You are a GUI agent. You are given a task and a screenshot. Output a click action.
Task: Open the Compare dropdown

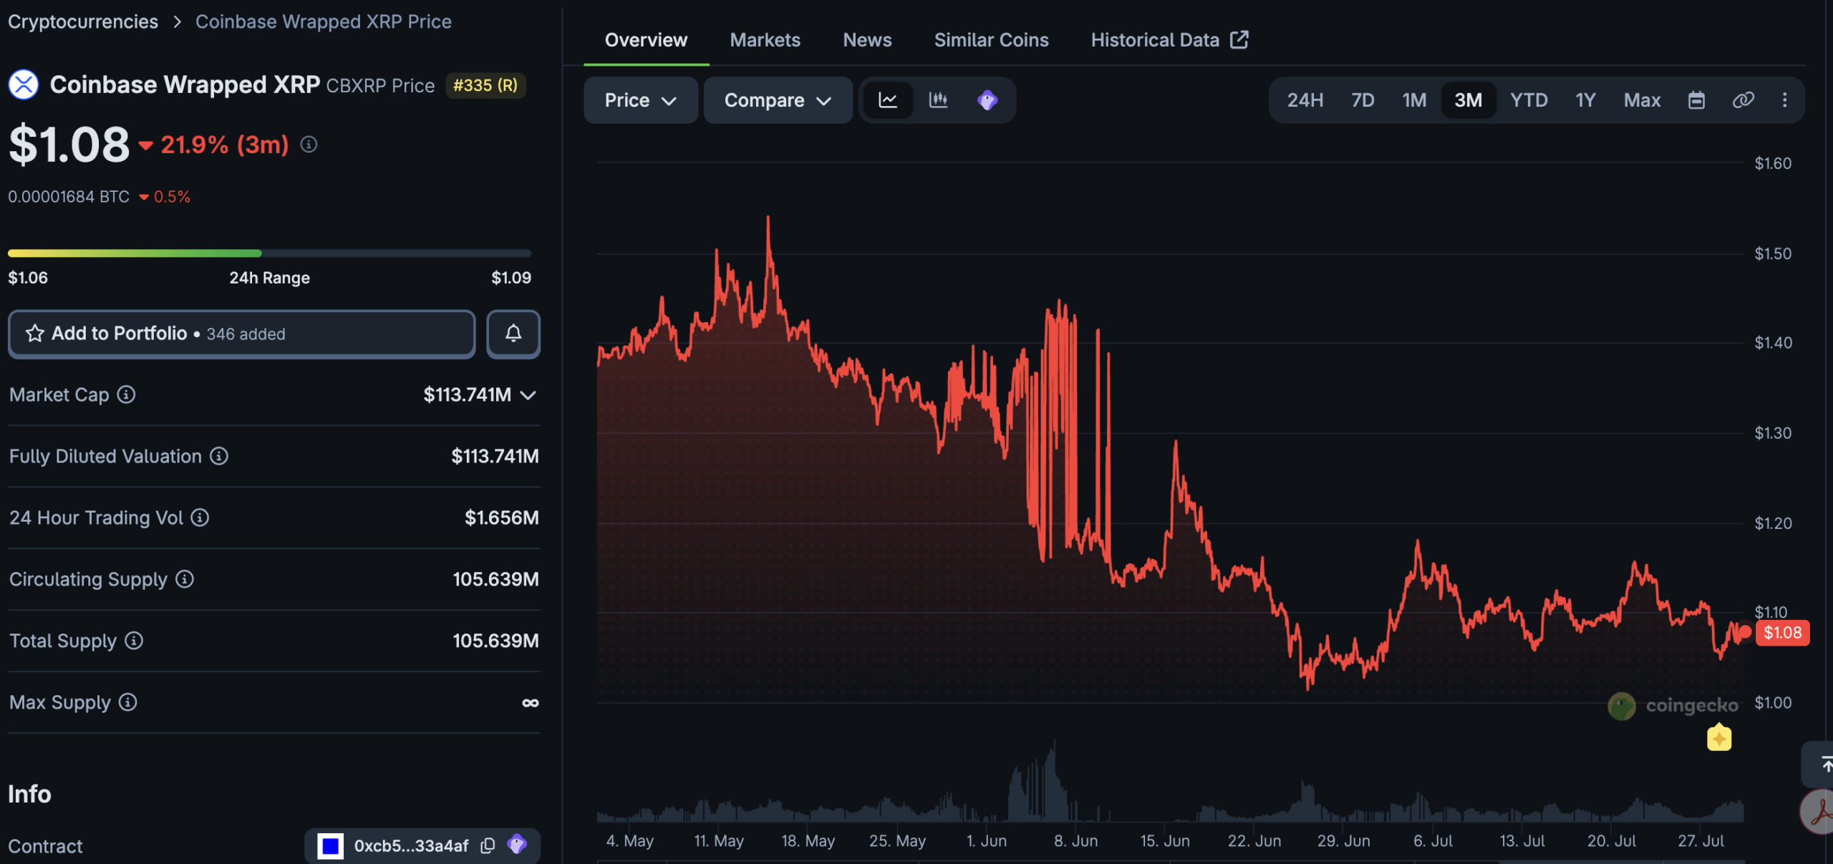pos(778,100)
